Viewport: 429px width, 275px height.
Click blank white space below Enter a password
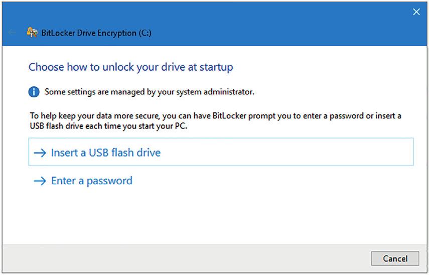213,216
